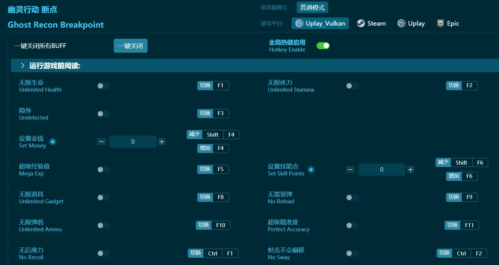
Task: Click Unlimited Gadget 切换 F8 hotkey button
Action: click(x=213, y=197)
